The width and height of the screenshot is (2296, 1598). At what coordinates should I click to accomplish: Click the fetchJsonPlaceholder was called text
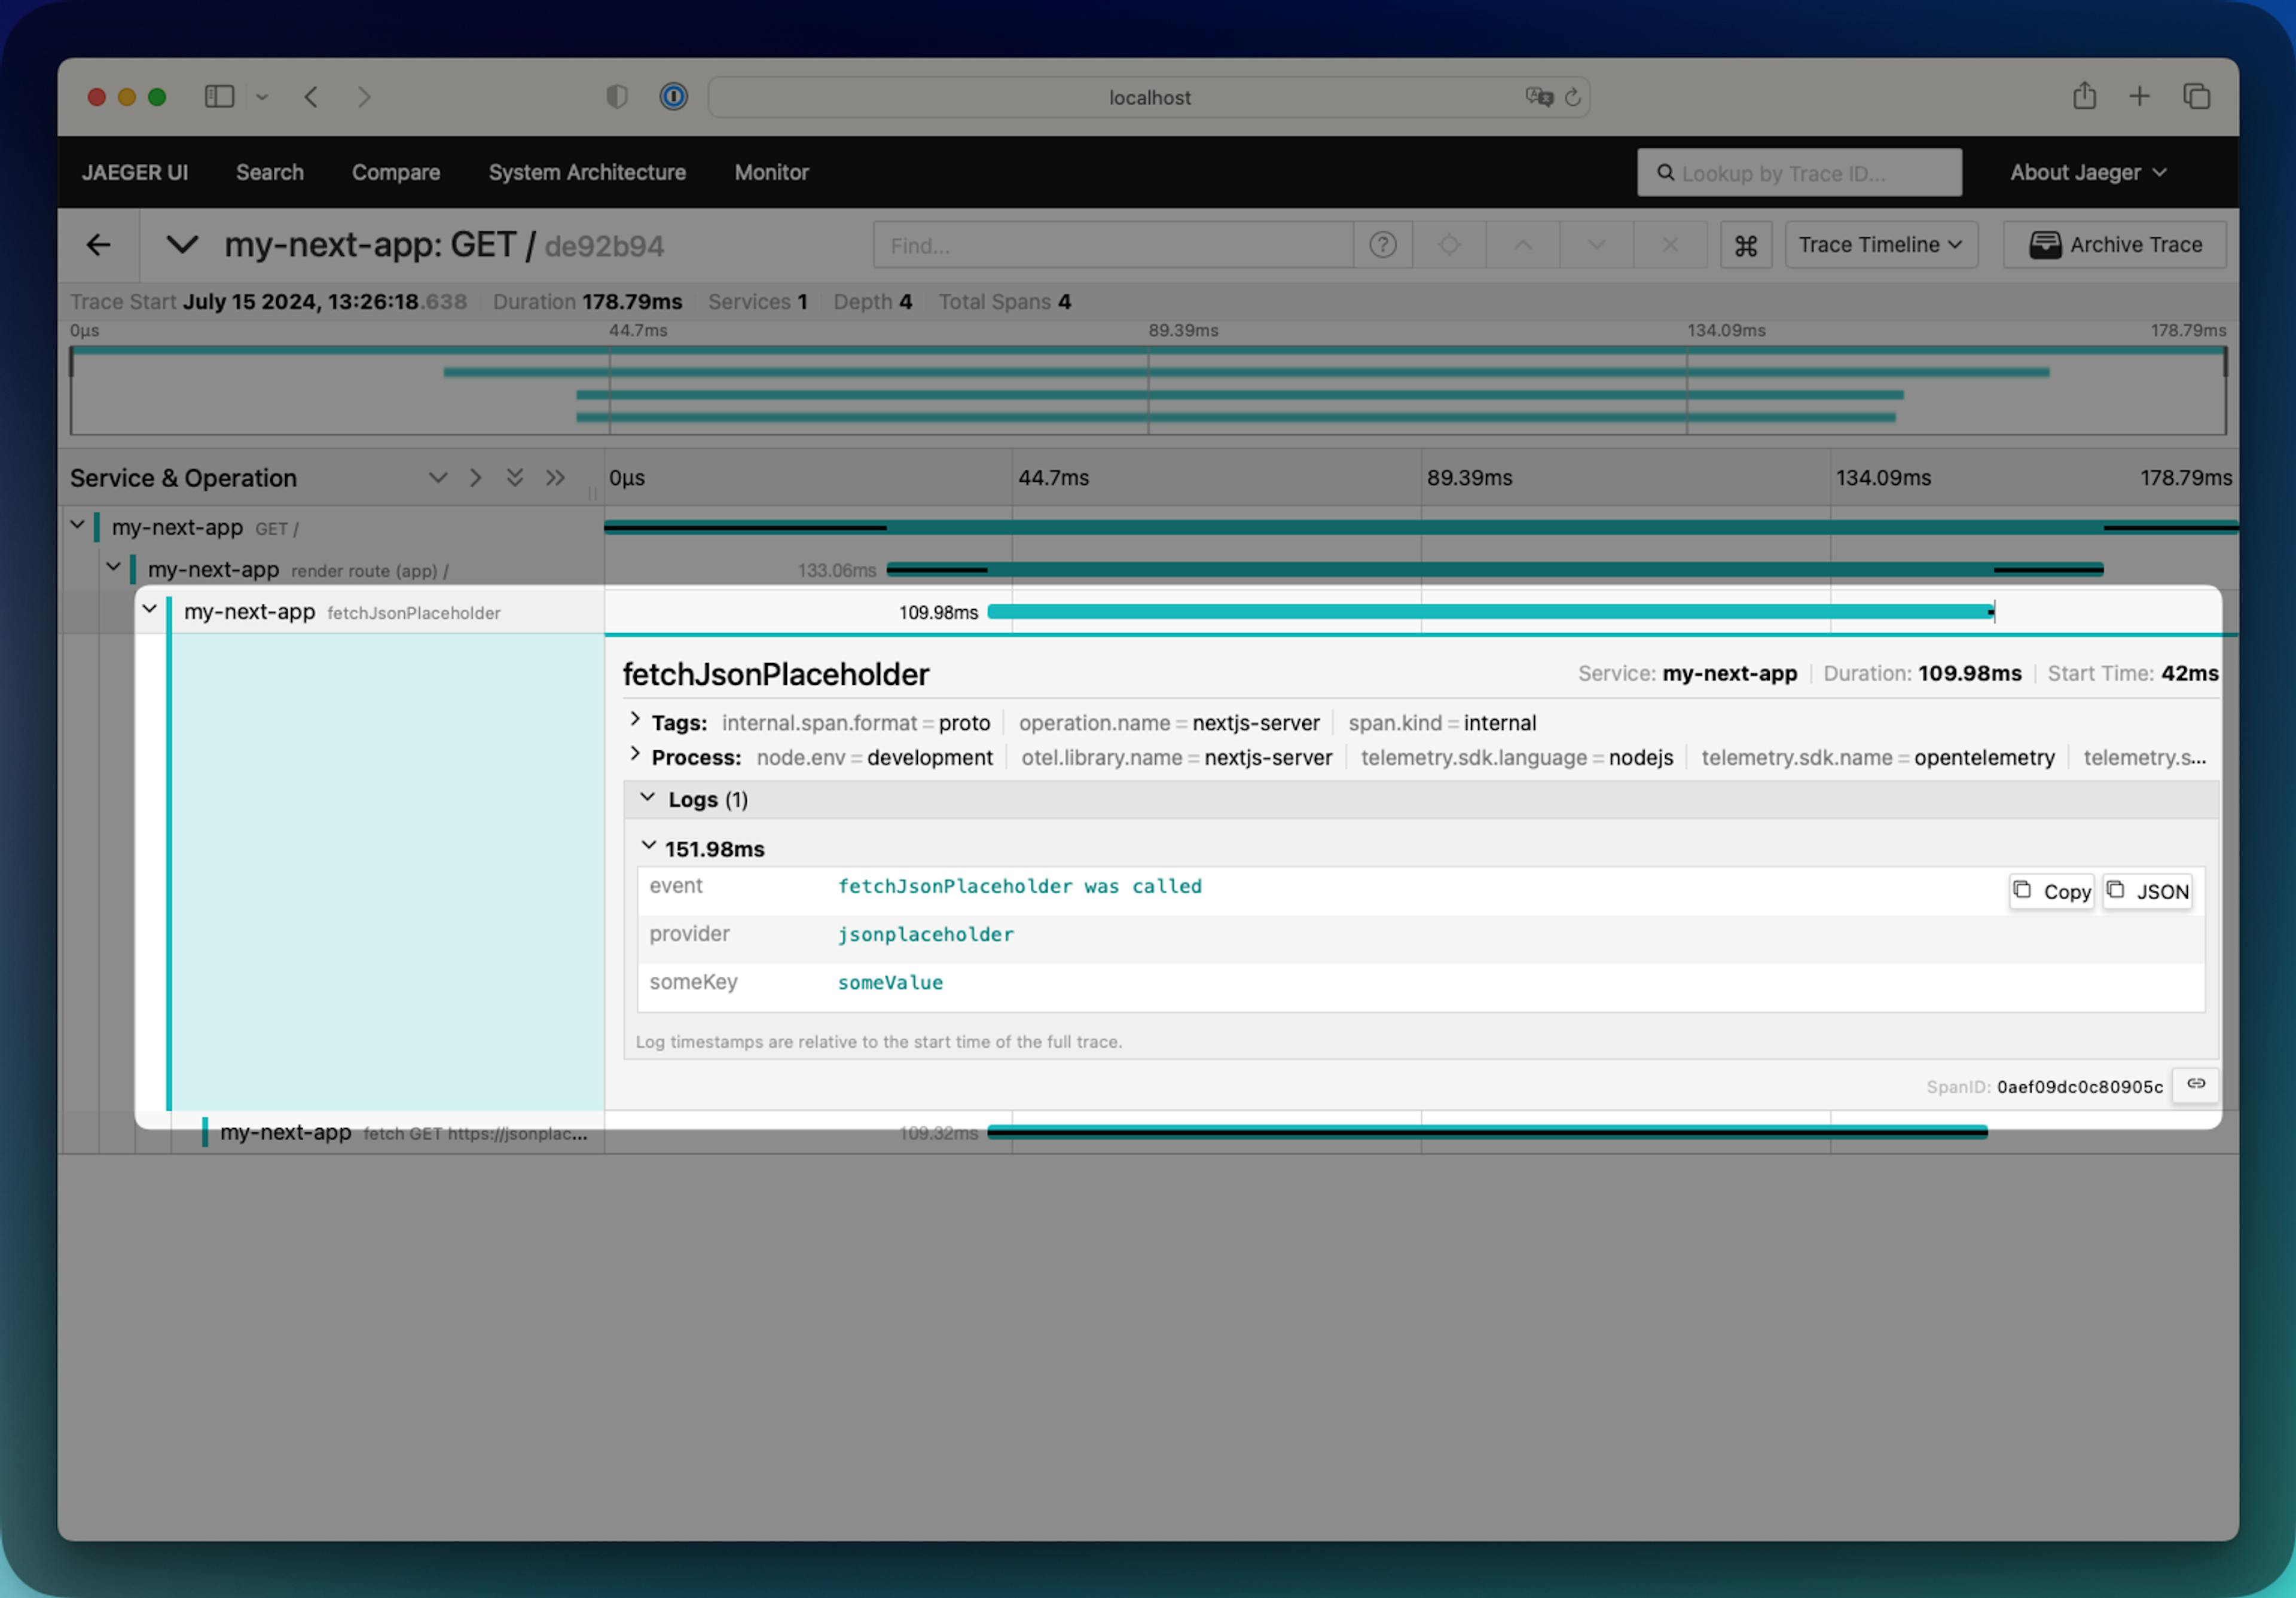pyautogui.click(x=1020, y=887)
